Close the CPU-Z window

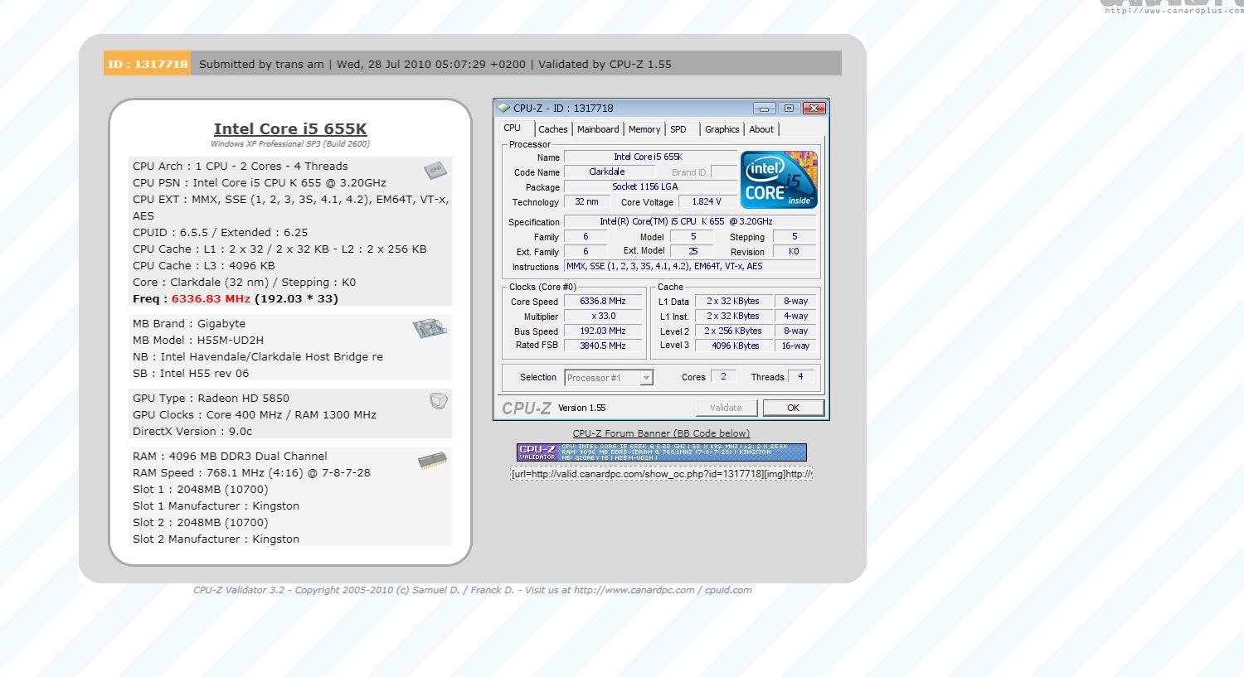point(814,108)
